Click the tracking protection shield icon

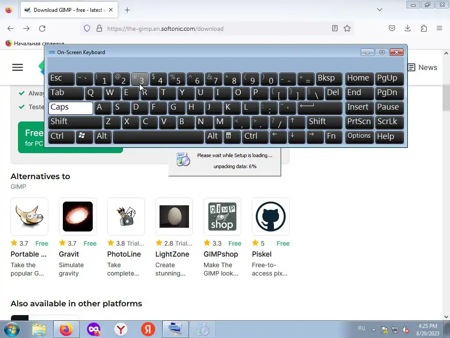coord(87,29)
